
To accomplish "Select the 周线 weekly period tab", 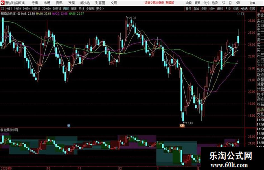I will [x=74, y=9].
